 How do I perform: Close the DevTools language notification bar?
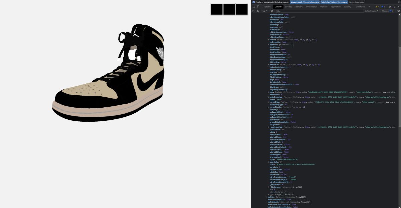click(398, 2)
